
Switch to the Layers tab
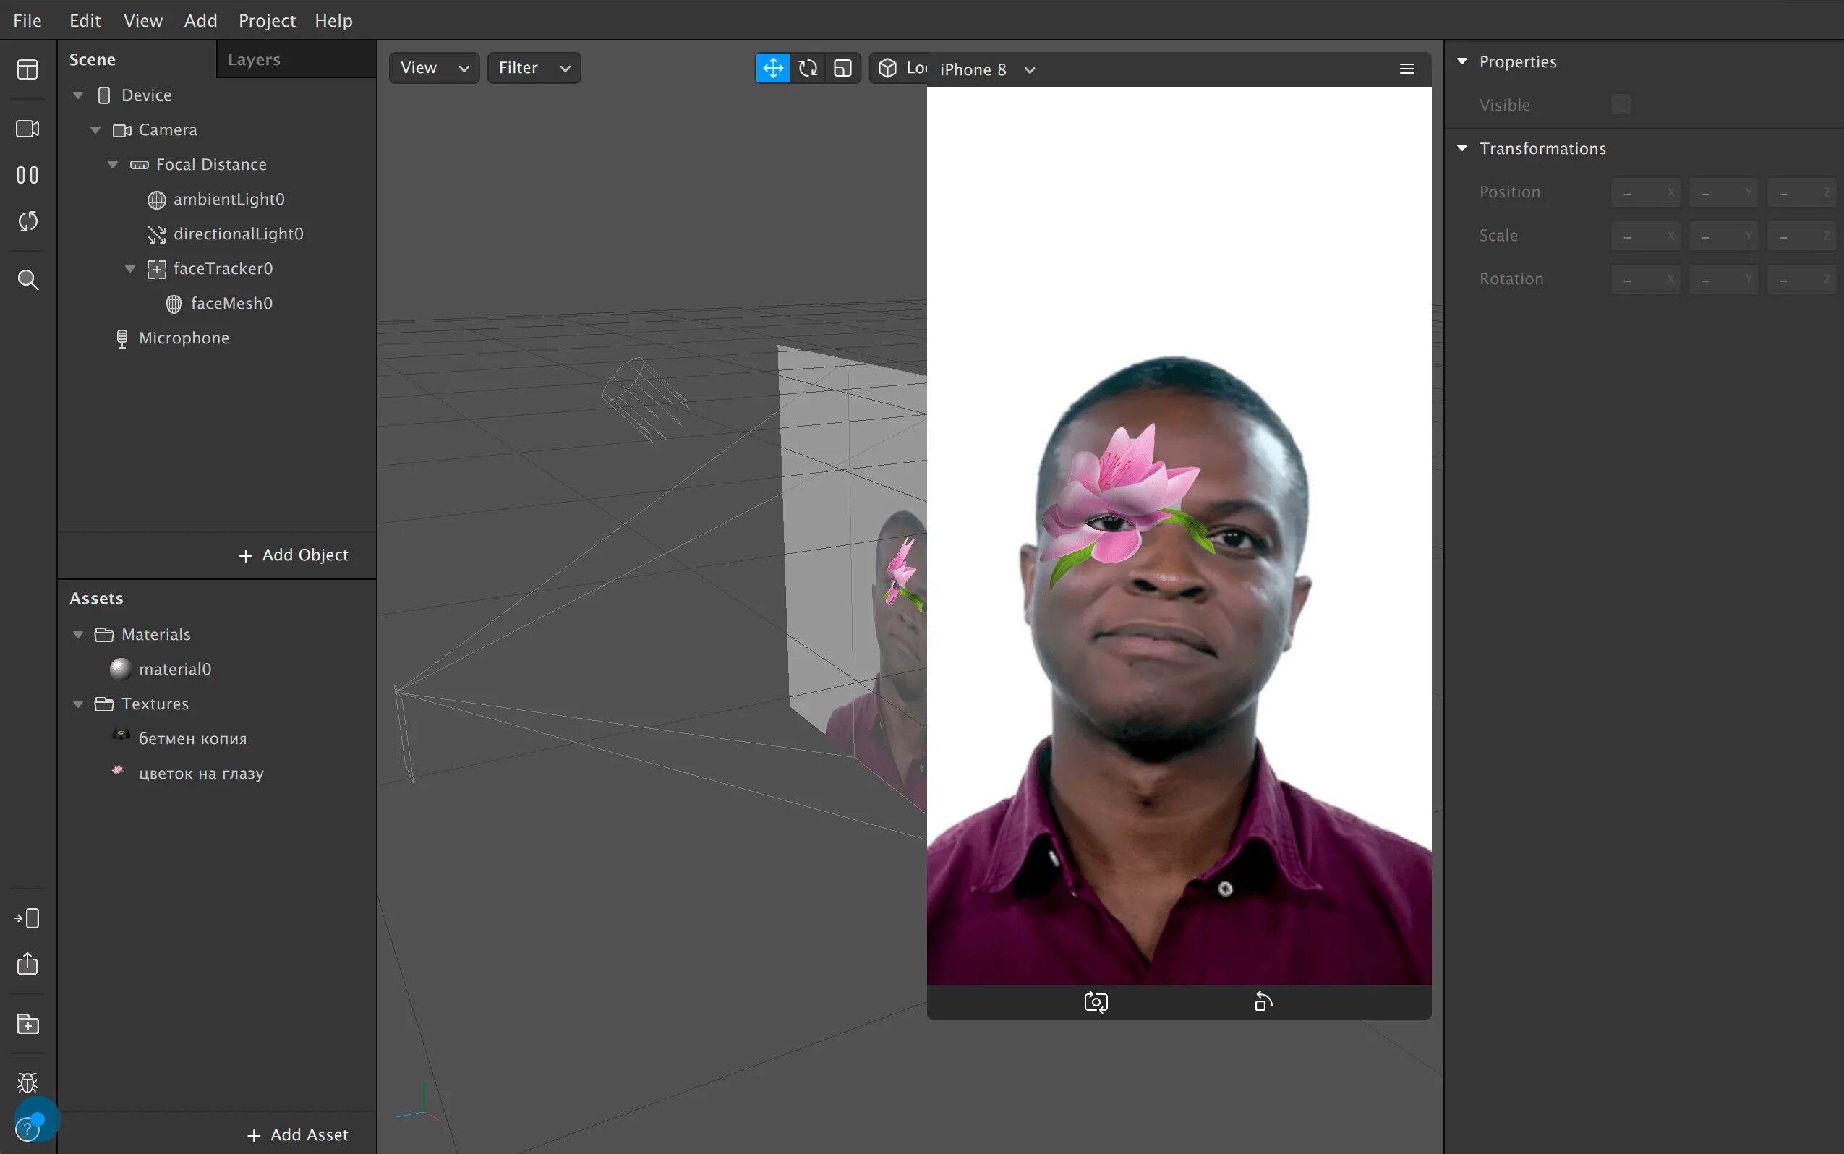(x=254, y=59)
